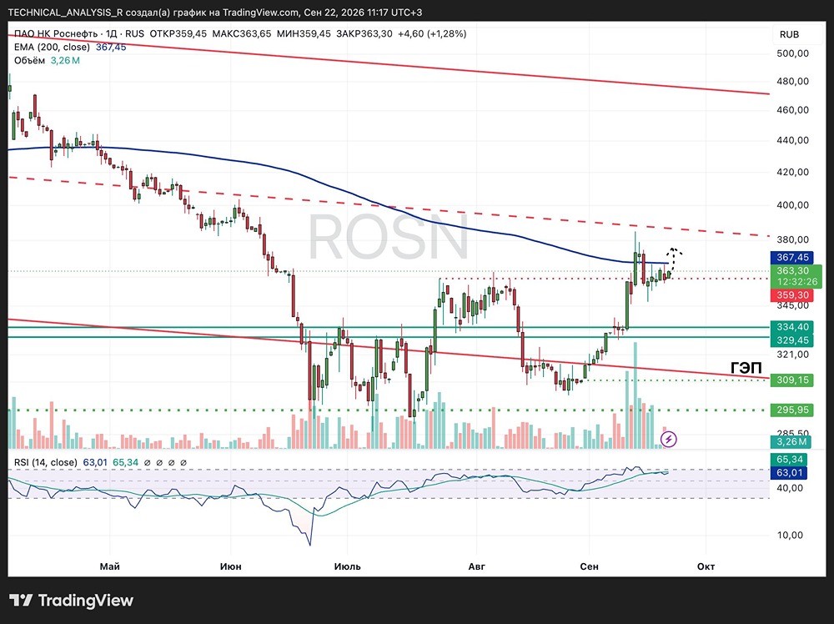Click the 40,00 RSI axis label

(790, 488)
